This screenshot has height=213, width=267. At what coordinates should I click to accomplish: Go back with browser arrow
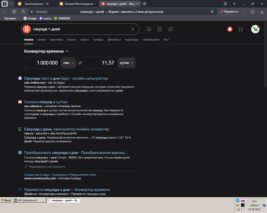[x=5, y=12]
